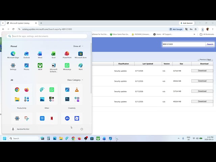This screenshot has width=216, height=162.
Task: Launch Excel from pinned apps
Action: pos(53,55)
